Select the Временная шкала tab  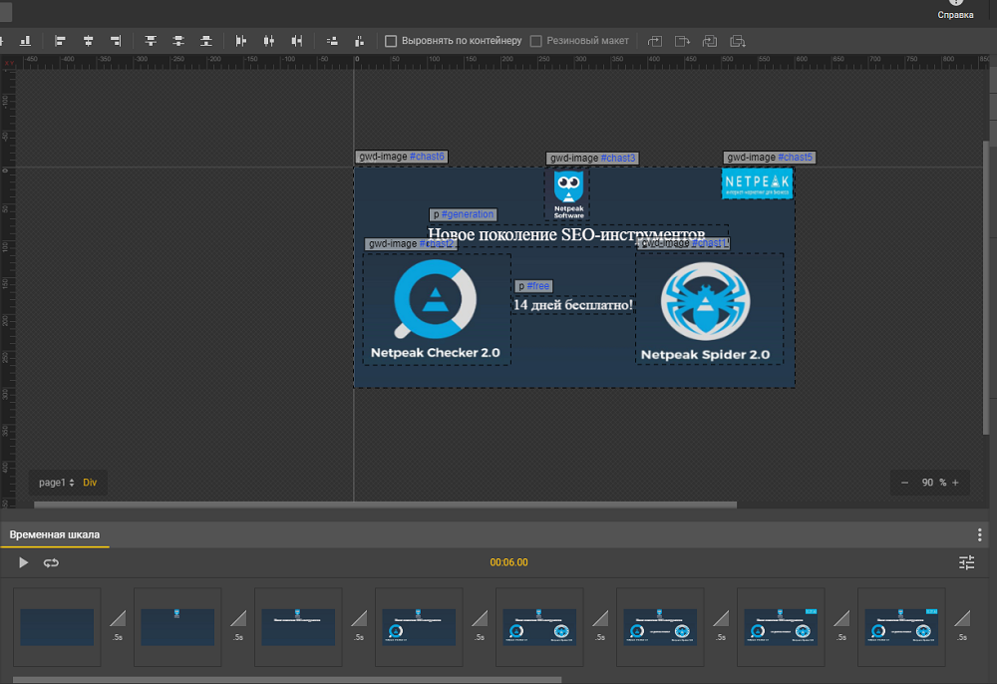point(55,535)
